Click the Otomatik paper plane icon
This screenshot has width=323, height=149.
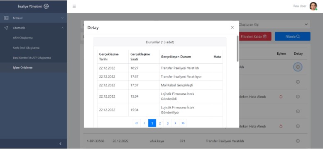6,28
